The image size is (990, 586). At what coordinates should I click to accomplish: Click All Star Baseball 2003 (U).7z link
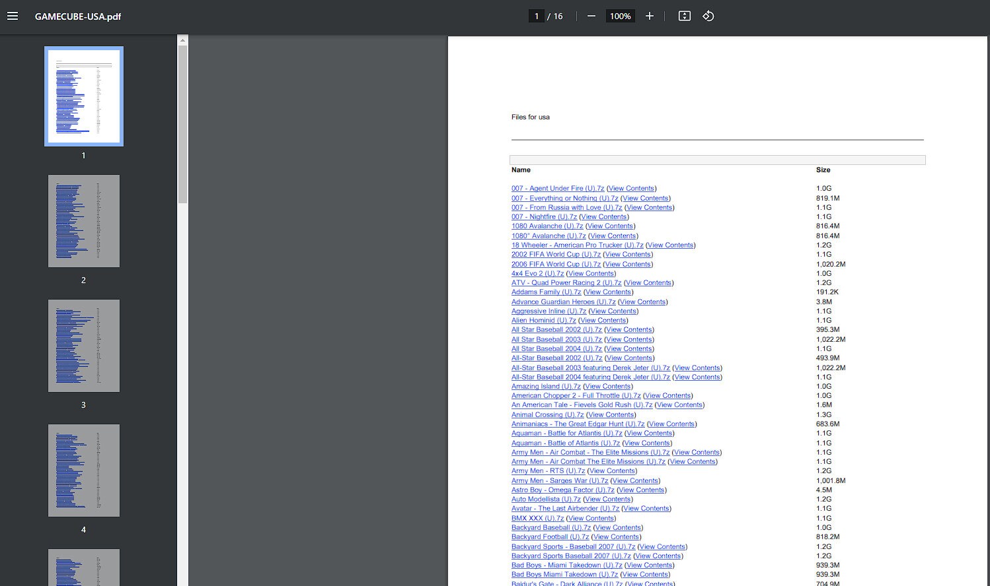[556, 339]
